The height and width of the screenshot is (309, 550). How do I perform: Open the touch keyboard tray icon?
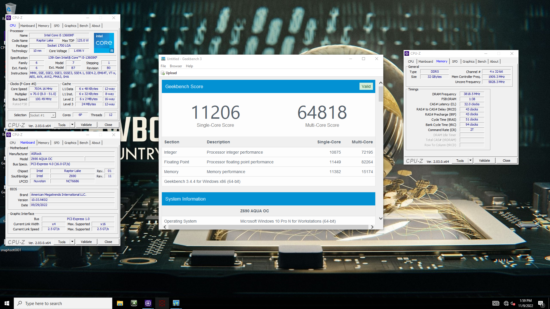pos(496,303)
